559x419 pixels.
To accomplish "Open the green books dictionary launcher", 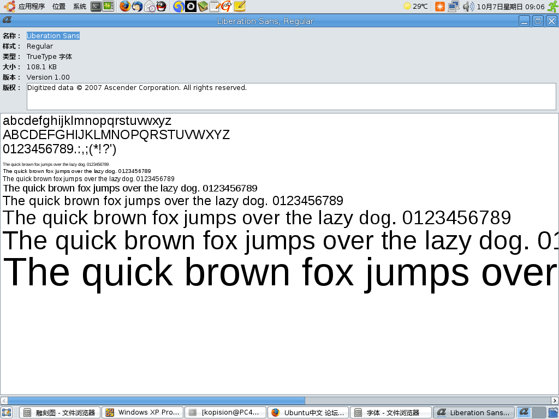I will coord(203,6).
